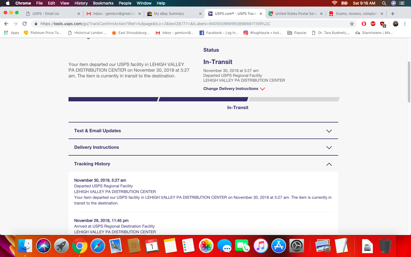Open iTunes music icon in dock
Screen dimensions: 411x257
click(x=261, y=246)
